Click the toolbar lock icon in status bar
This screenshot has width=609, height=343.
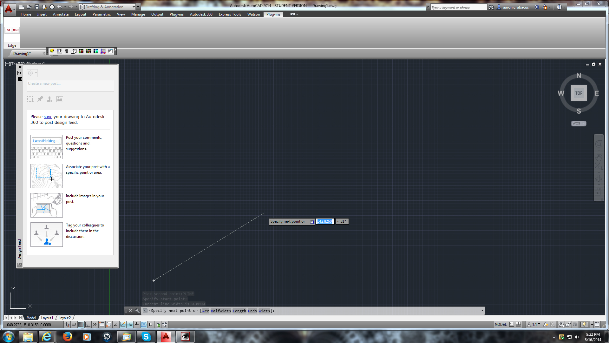pos(568,324)
